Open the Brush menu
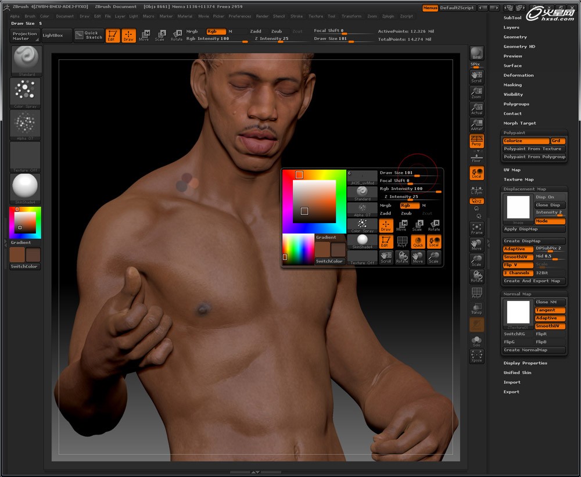This screenshot has height=477, width=581. (x=30, y=16)
